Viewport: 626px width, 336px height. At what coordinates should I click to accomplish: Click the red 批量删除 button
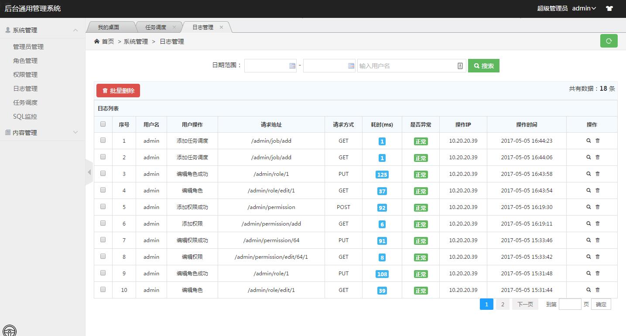118,90
